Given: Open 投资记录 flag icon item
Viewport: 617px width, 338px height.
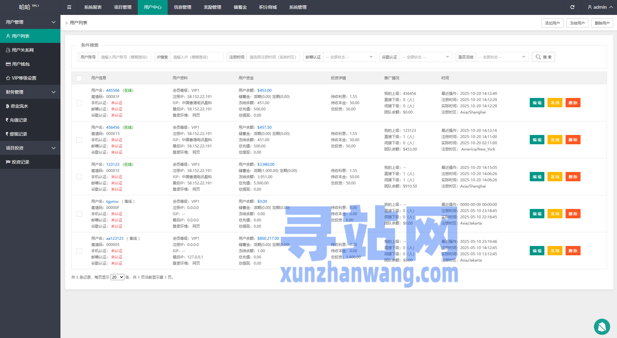Looking at the screenshot, I should click(20, 162).
